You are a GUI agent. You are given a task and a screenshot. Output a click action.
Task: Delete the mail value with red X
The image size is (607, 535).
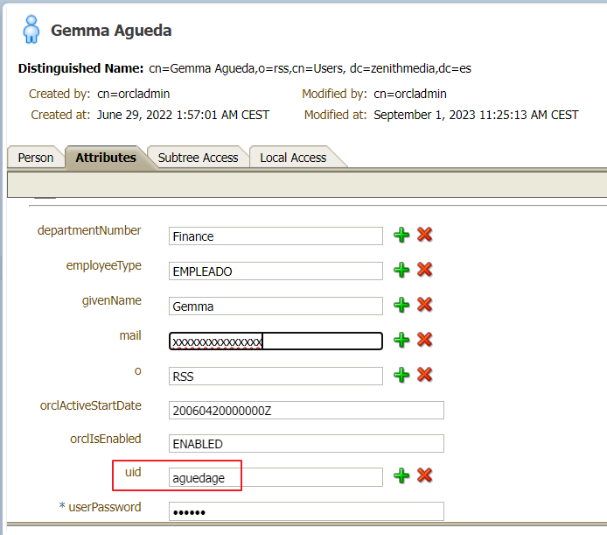click(x=425, y=340)
